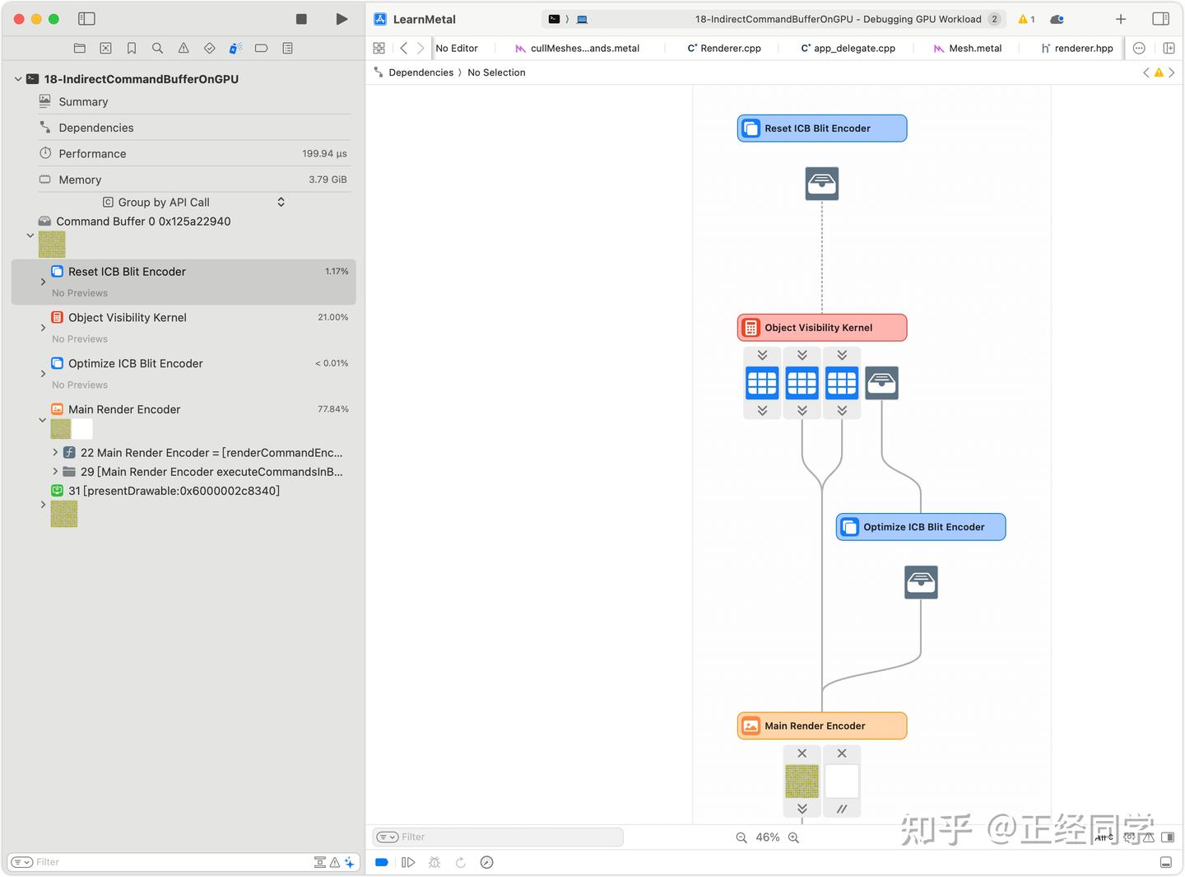Click the dependency graph Filter field

pos(498,837)
